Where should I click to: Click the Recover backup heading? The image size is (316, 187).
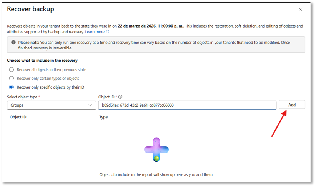pyautogui.click(x=31, y=9)
